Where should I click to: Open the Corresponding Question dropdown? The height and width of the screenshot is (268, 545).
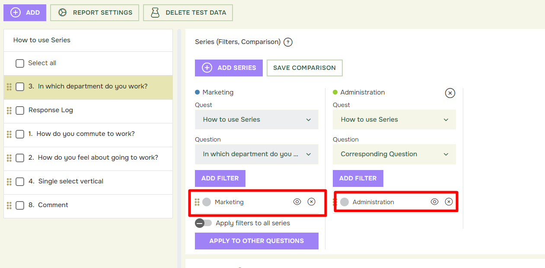tap(394, 154)
